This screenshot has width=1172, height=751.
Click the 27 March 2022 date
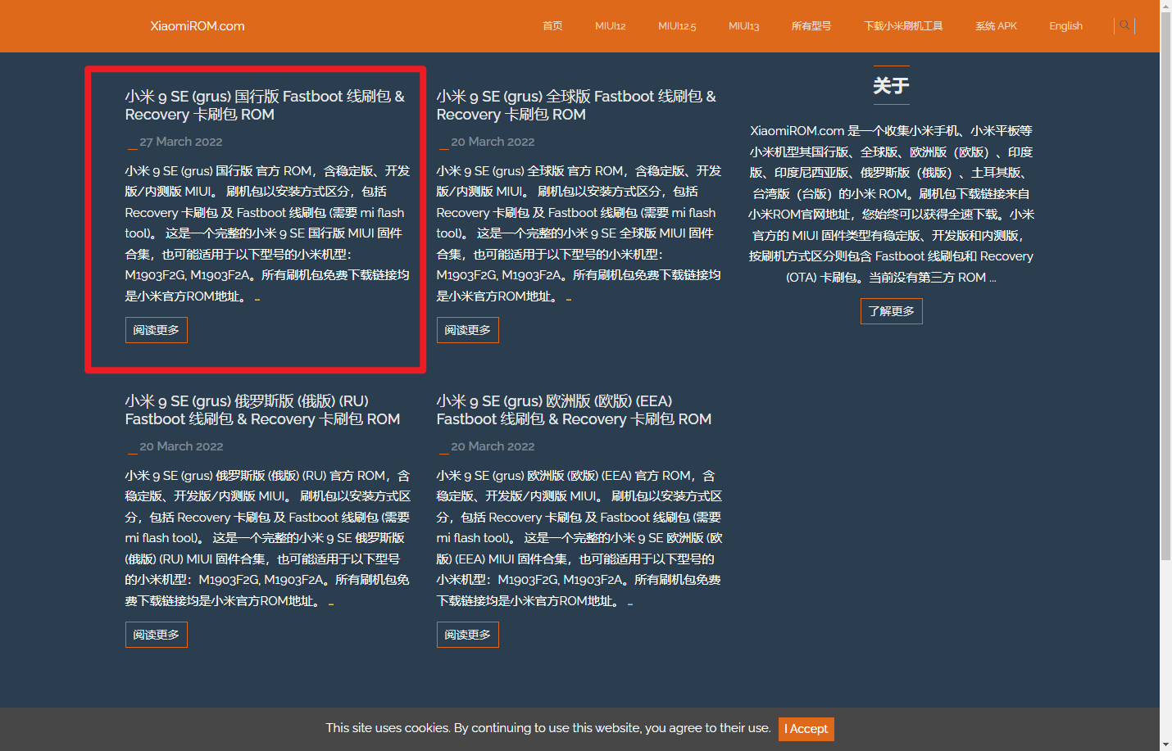tap(181, 142)
